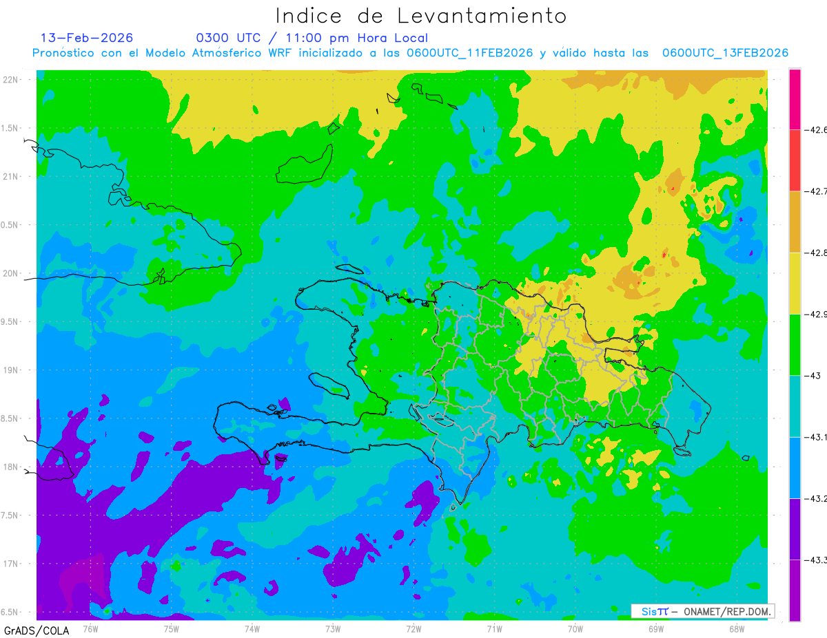This screenshot has height=638, width=827.
Task: Click the legend value '-43.1'
Action: [x=815, y=436]
